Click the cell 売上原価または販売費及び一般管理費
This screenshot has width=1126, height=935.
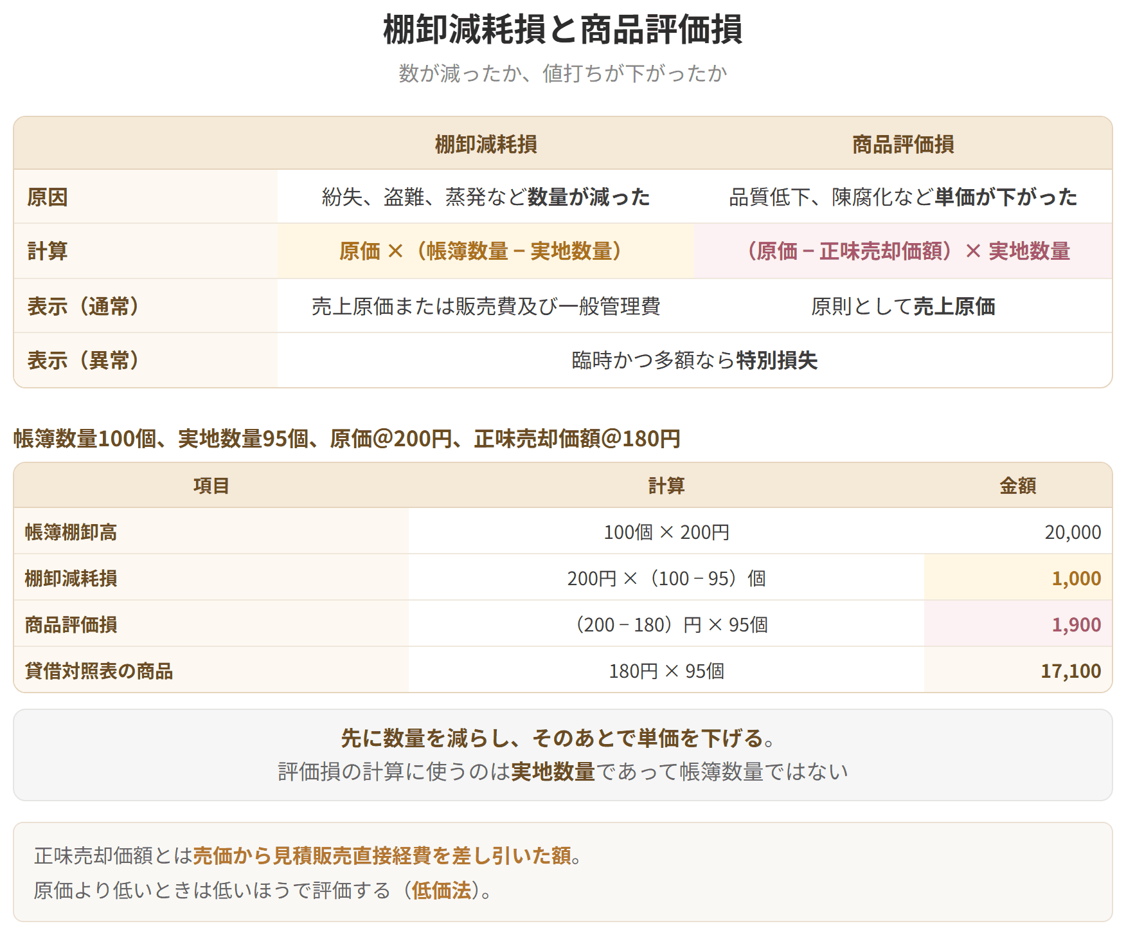[486, 306]
